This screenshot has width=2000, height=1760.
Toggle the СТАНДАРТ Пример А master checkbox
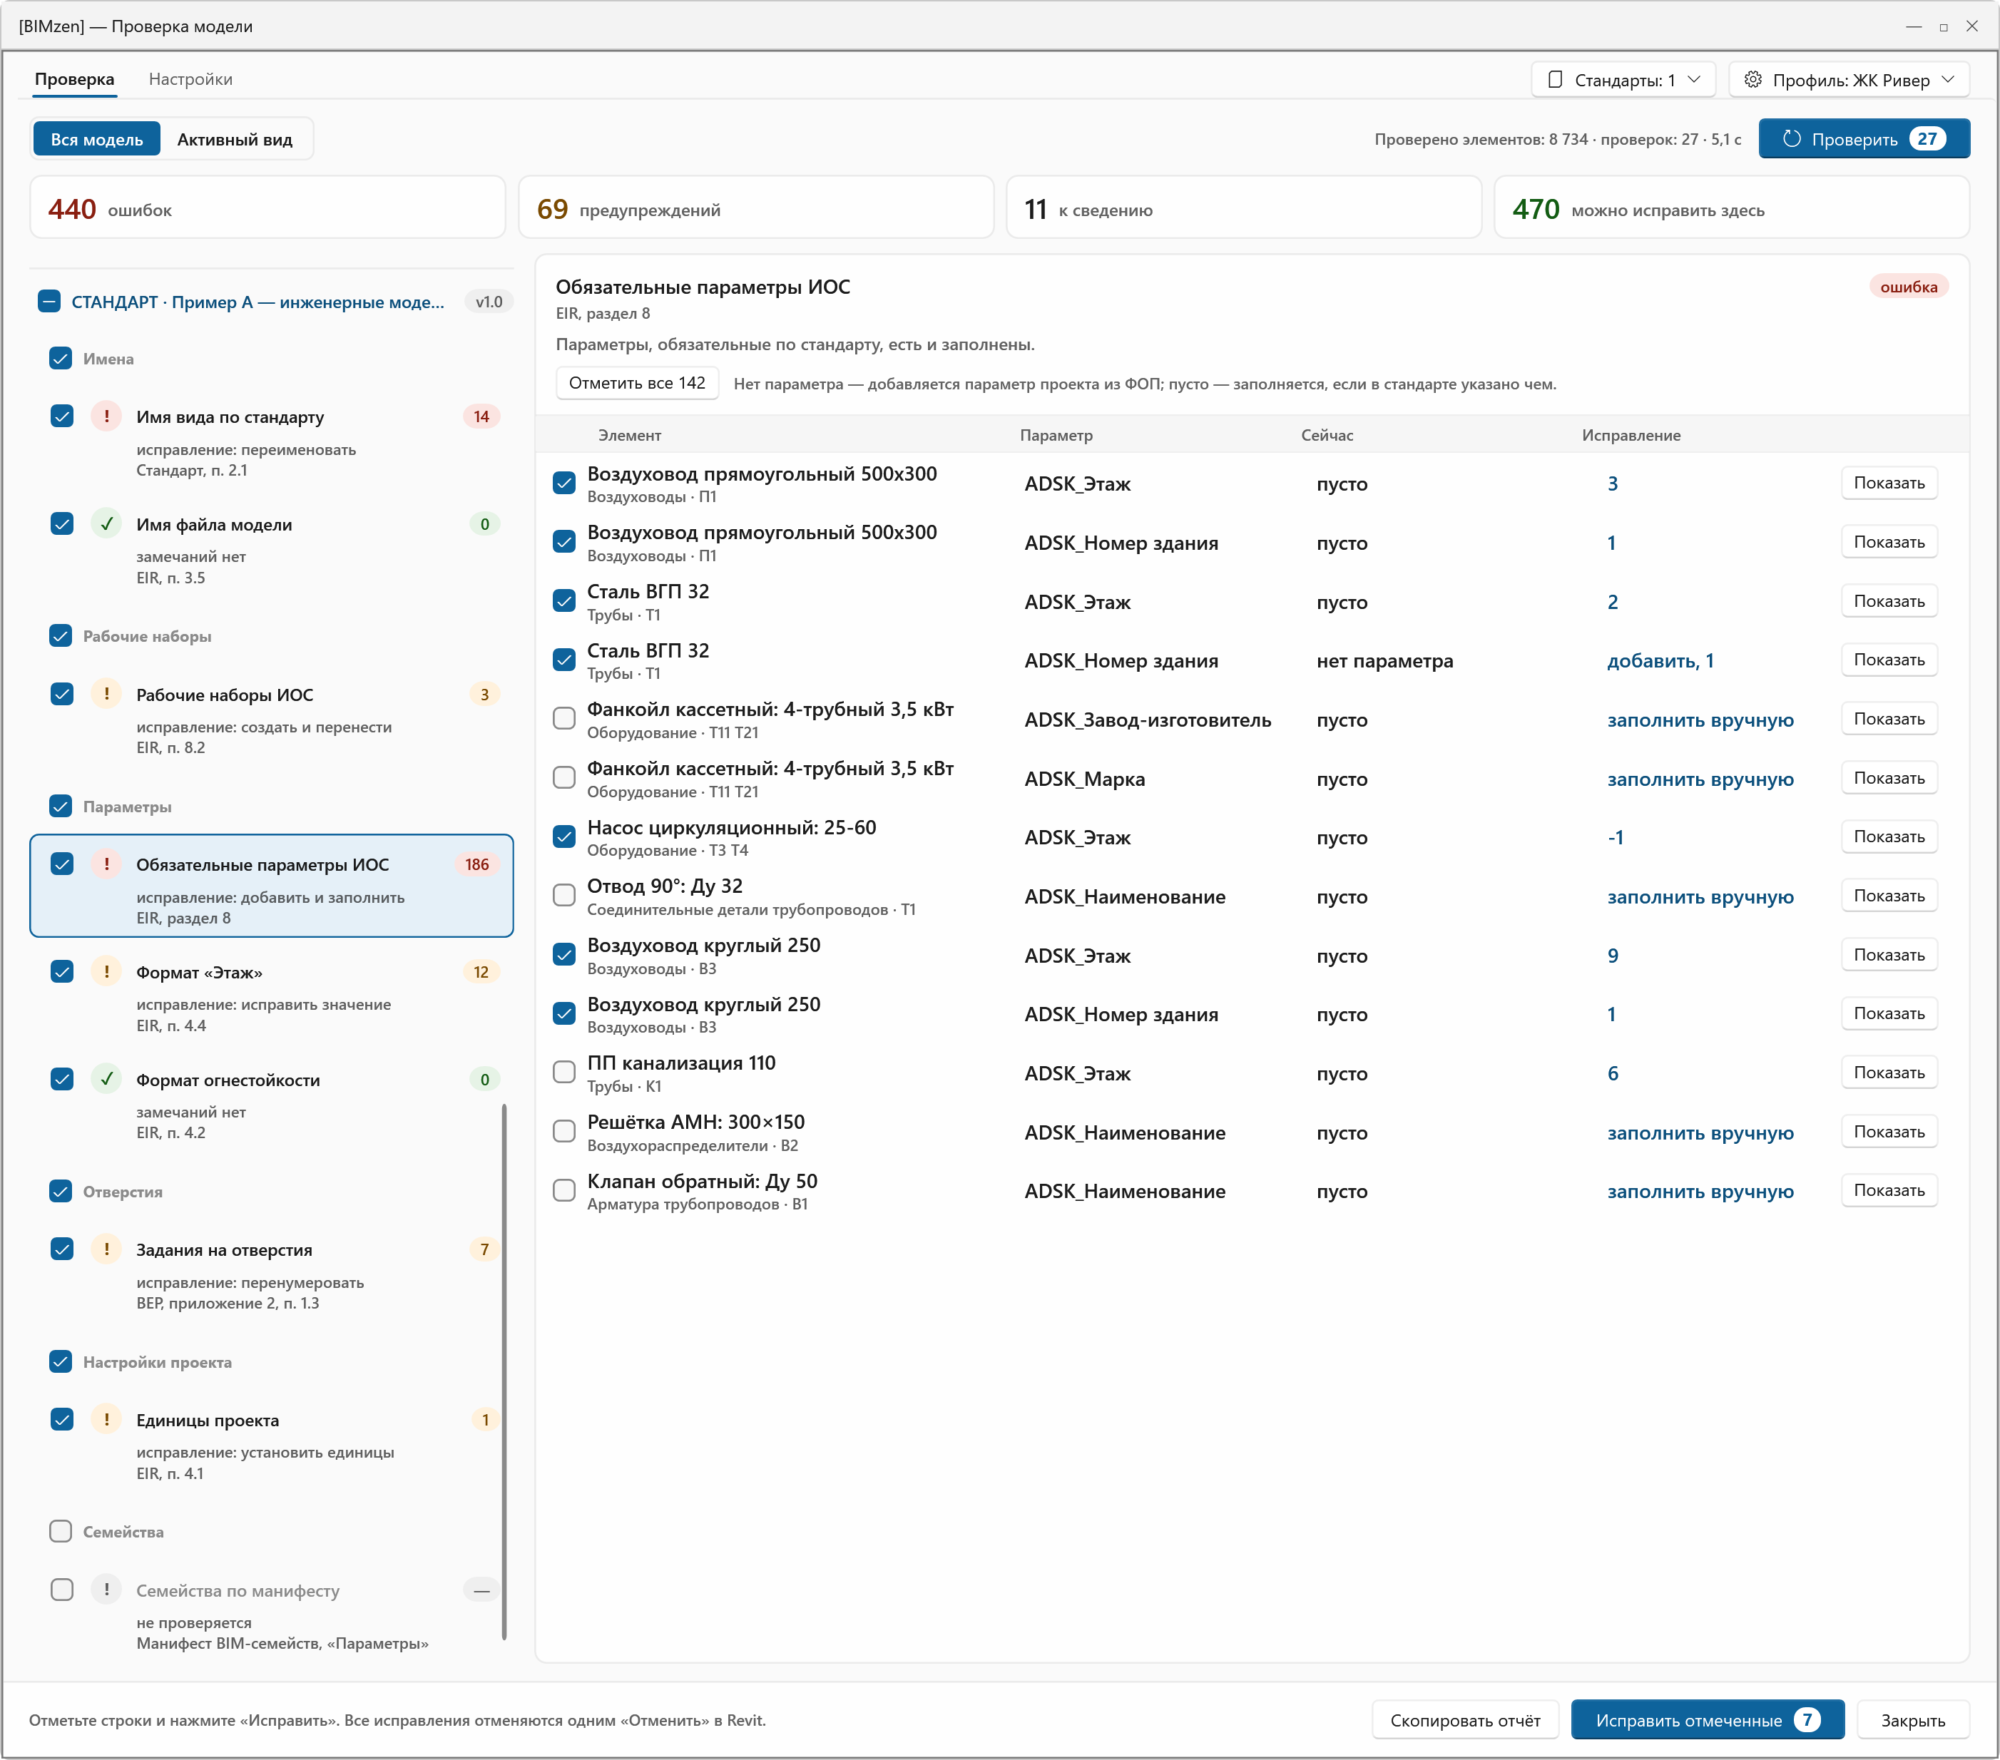coord(49,302)
